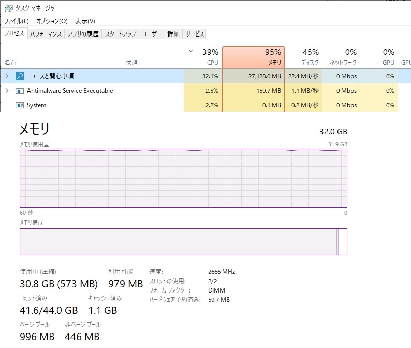Sort processes by メモリ column

tap(253, 57)
